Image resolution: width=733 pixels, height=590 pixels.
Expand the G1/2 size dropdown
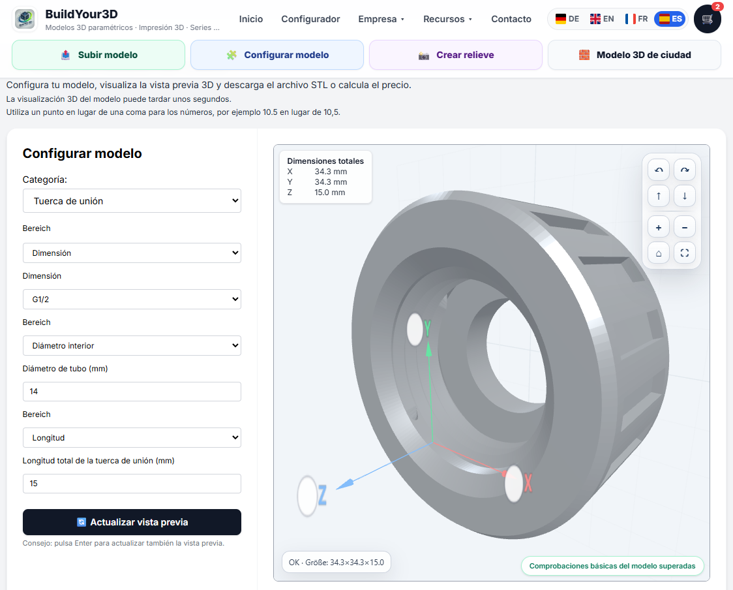tap(132, 299)
